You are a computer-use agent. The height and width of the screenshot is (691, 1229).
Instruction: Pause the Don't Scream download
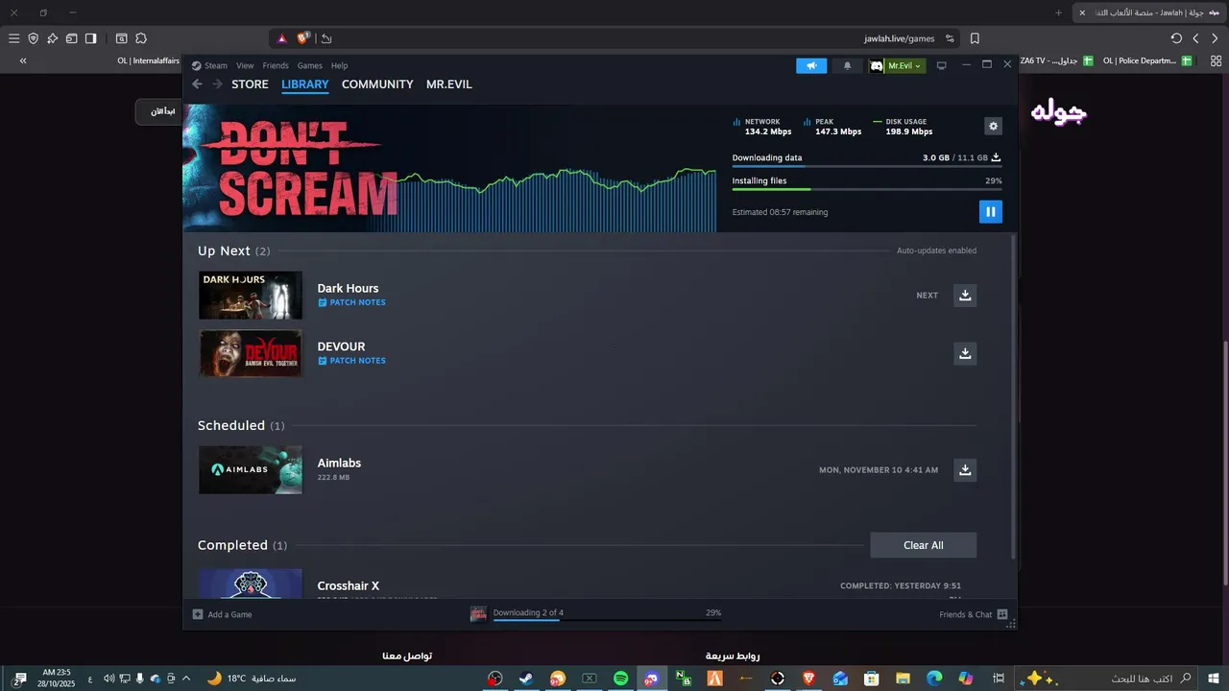991,212
